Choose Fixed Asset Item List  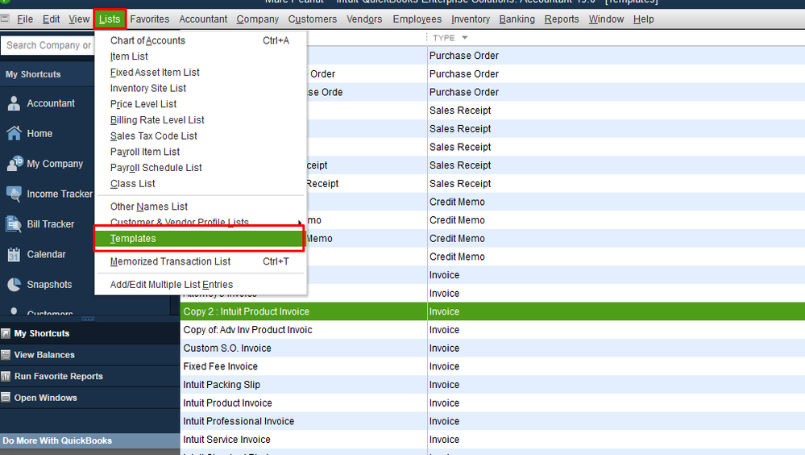point(201,73)
